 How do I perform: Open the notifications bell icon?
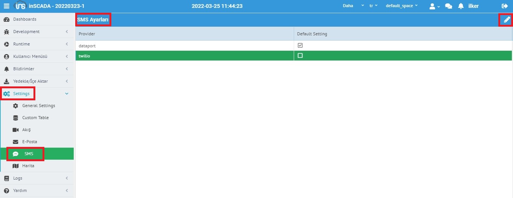(x=461, y=6)
